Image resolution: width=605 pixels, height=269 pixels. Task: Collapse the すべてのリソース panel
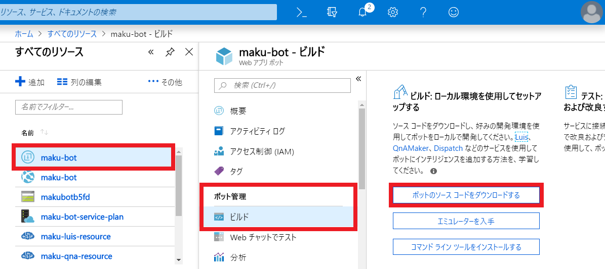tap(151, 52)
